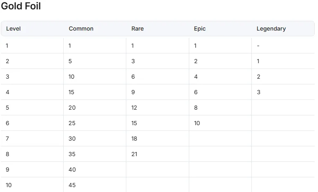
Task: Click the Gold Foil heading
Action: [21, 6]
